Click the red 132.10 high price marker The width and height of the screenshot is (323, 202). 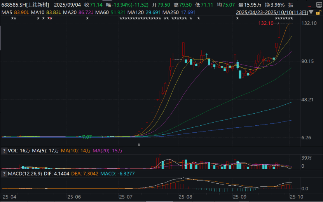266,24
